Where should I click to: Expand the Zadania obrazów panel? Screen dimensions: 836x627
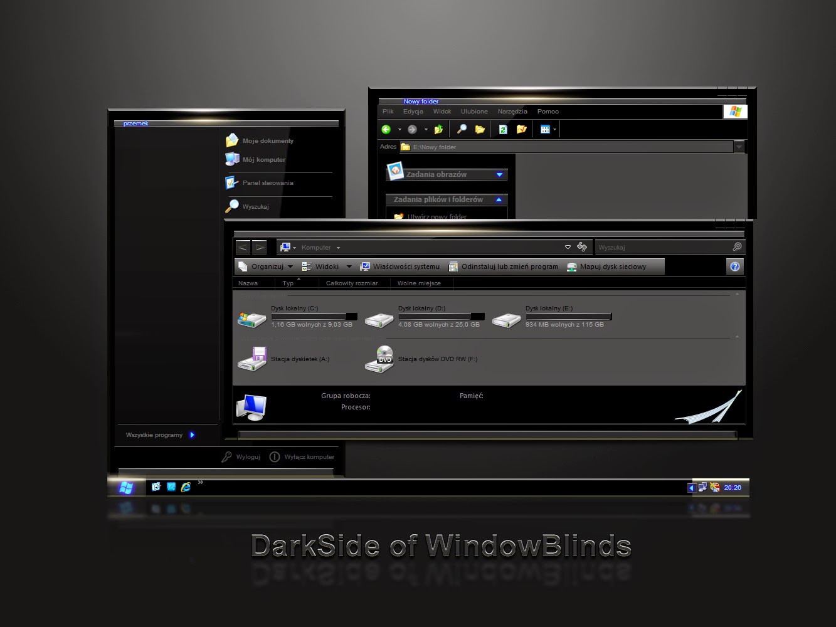(x=500, y=175)
